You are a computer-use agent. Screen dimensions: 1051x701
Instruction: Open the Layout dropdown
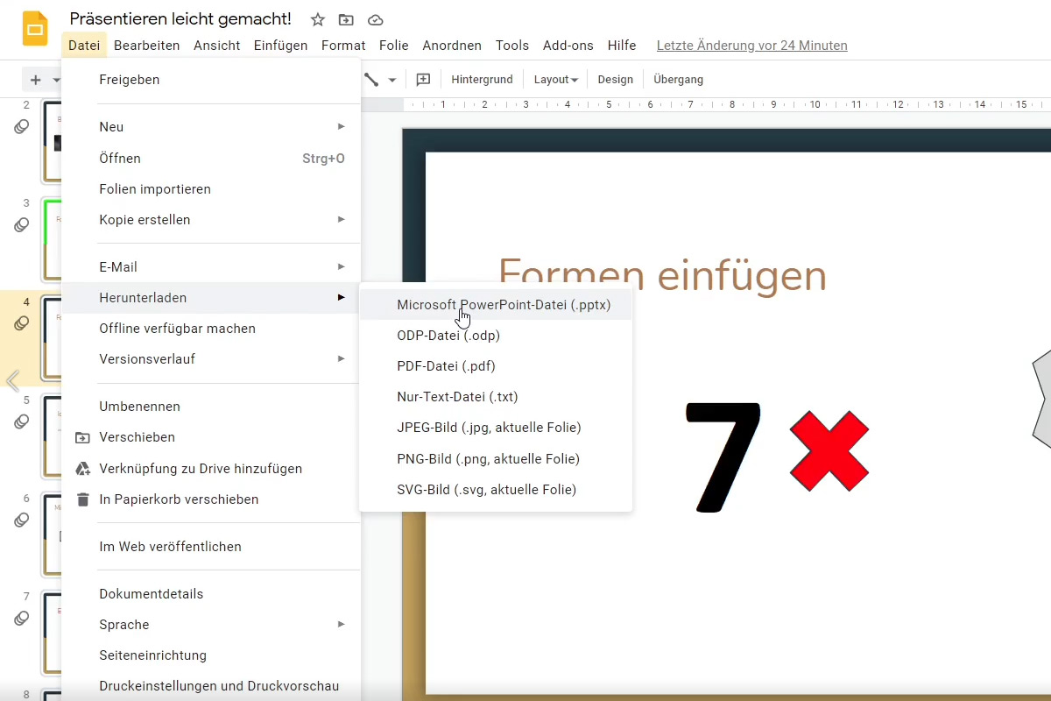point(555,80)
